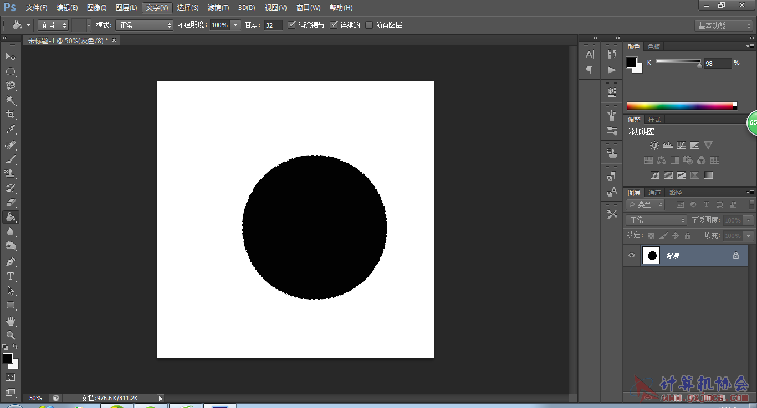Image resolution: width=757 pixels, height=408 pixels.
Task: Open the layer filter 类型 dropdown
Action: tap(646, 204)
